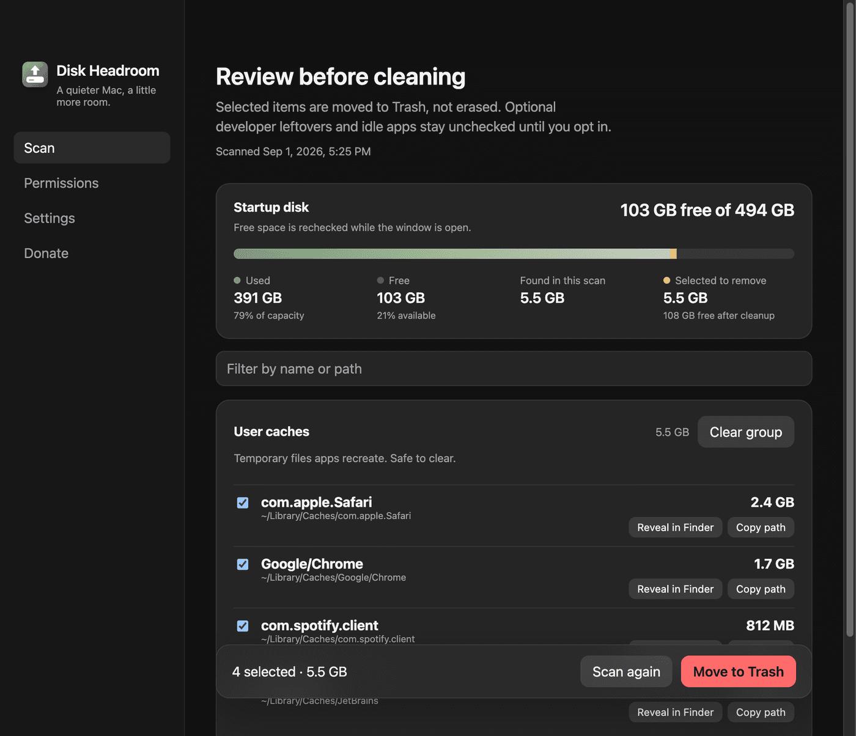Open the Scan section in sidebar
Screen dimensions: 856x736
pyautogui.click(x=92, y=148)
